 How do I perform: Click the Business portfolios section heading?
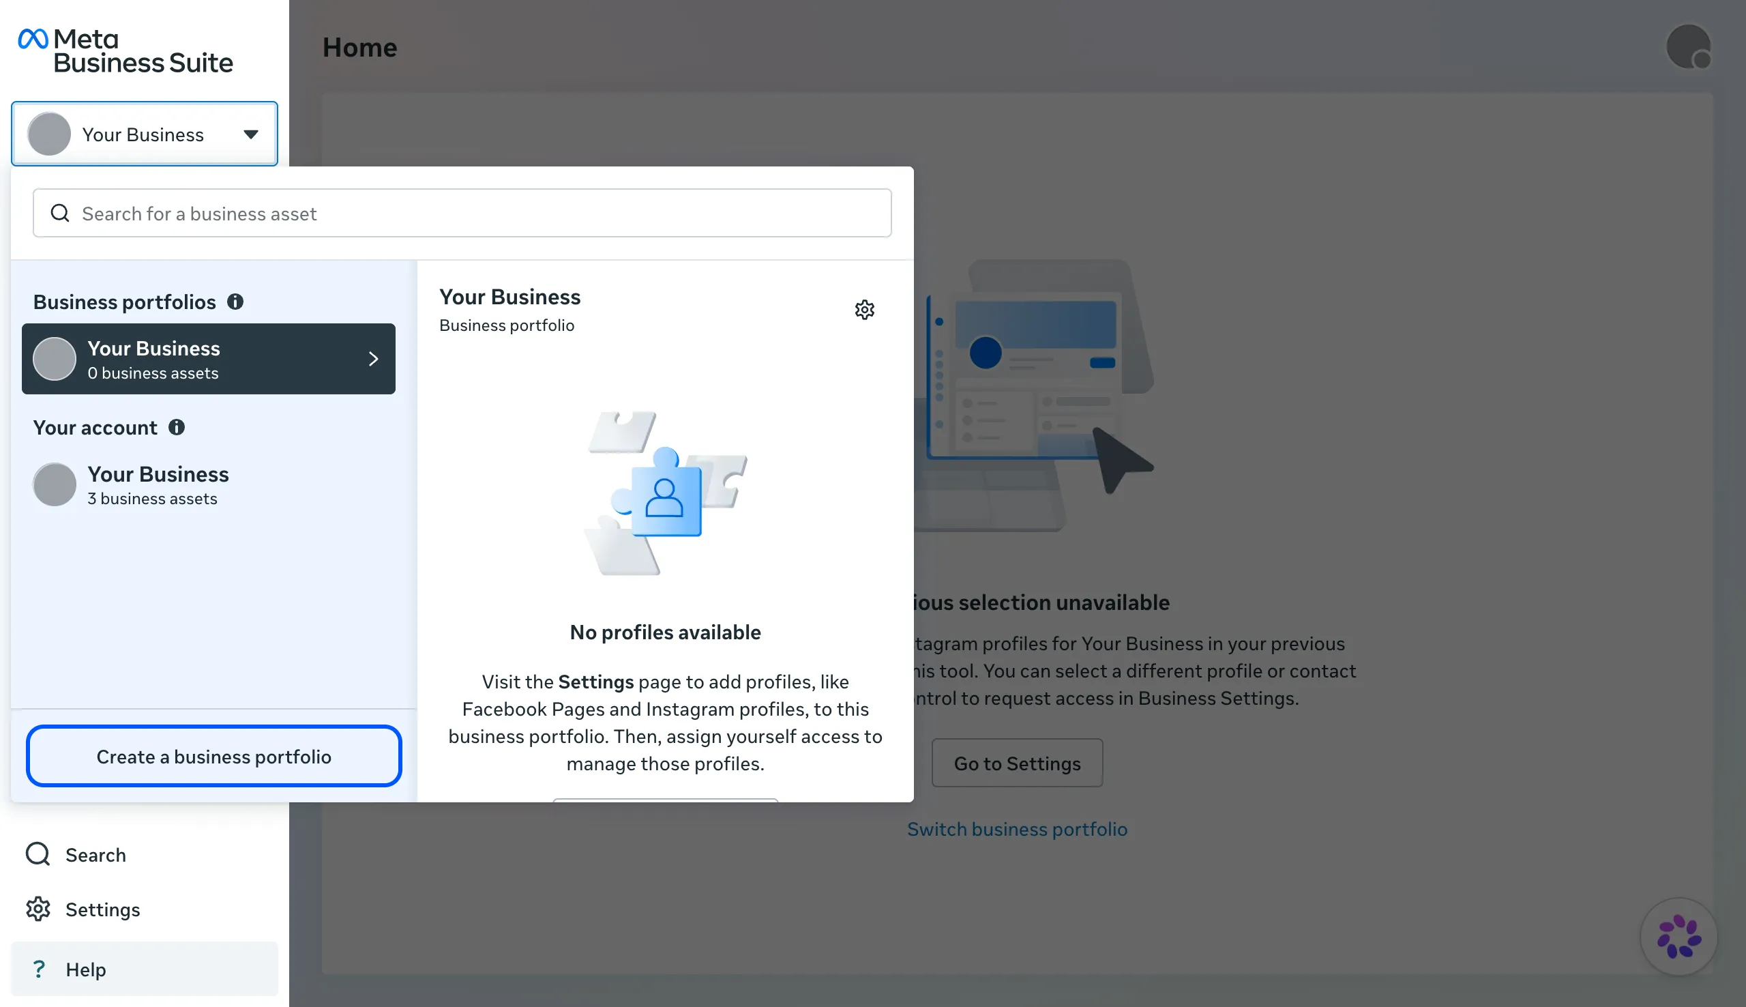(x=124, y=302)
